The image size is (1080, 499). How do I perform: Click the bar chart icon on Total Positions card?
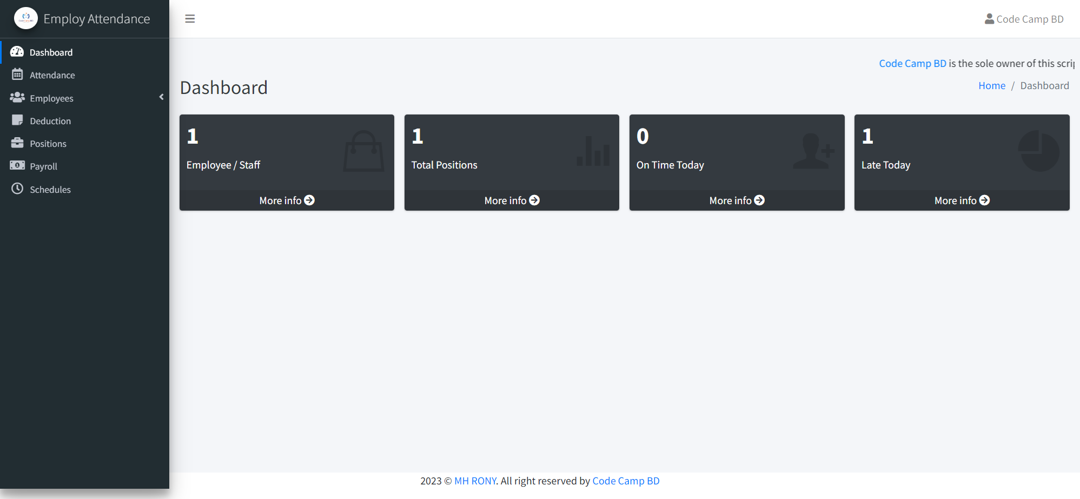coord(592,152)
